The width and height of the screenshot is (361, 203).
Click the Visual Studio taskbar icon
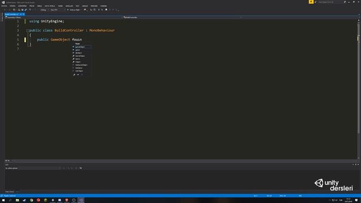pyautogui.click(x=81, y=200)
